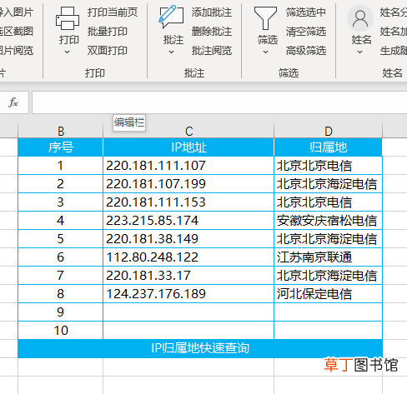Expand the 批注 dropdown arrow
Image resolution: width=407 pixels, height=394 pixels.
[171, 52]
